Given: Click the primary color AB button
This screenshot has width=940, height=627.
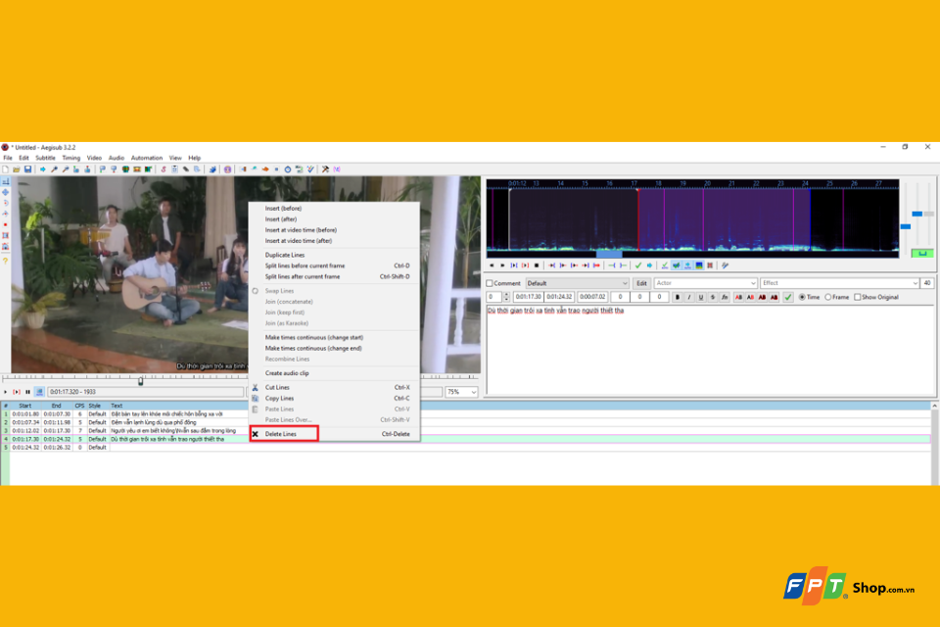Looking at the screenshot, I should pos(738,297).
